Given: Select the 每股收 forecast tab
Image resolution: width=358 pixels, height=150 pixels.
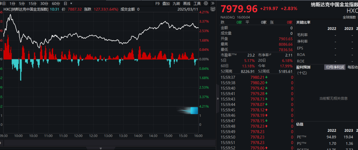Looking at the screenshot, I should (352, 67).
